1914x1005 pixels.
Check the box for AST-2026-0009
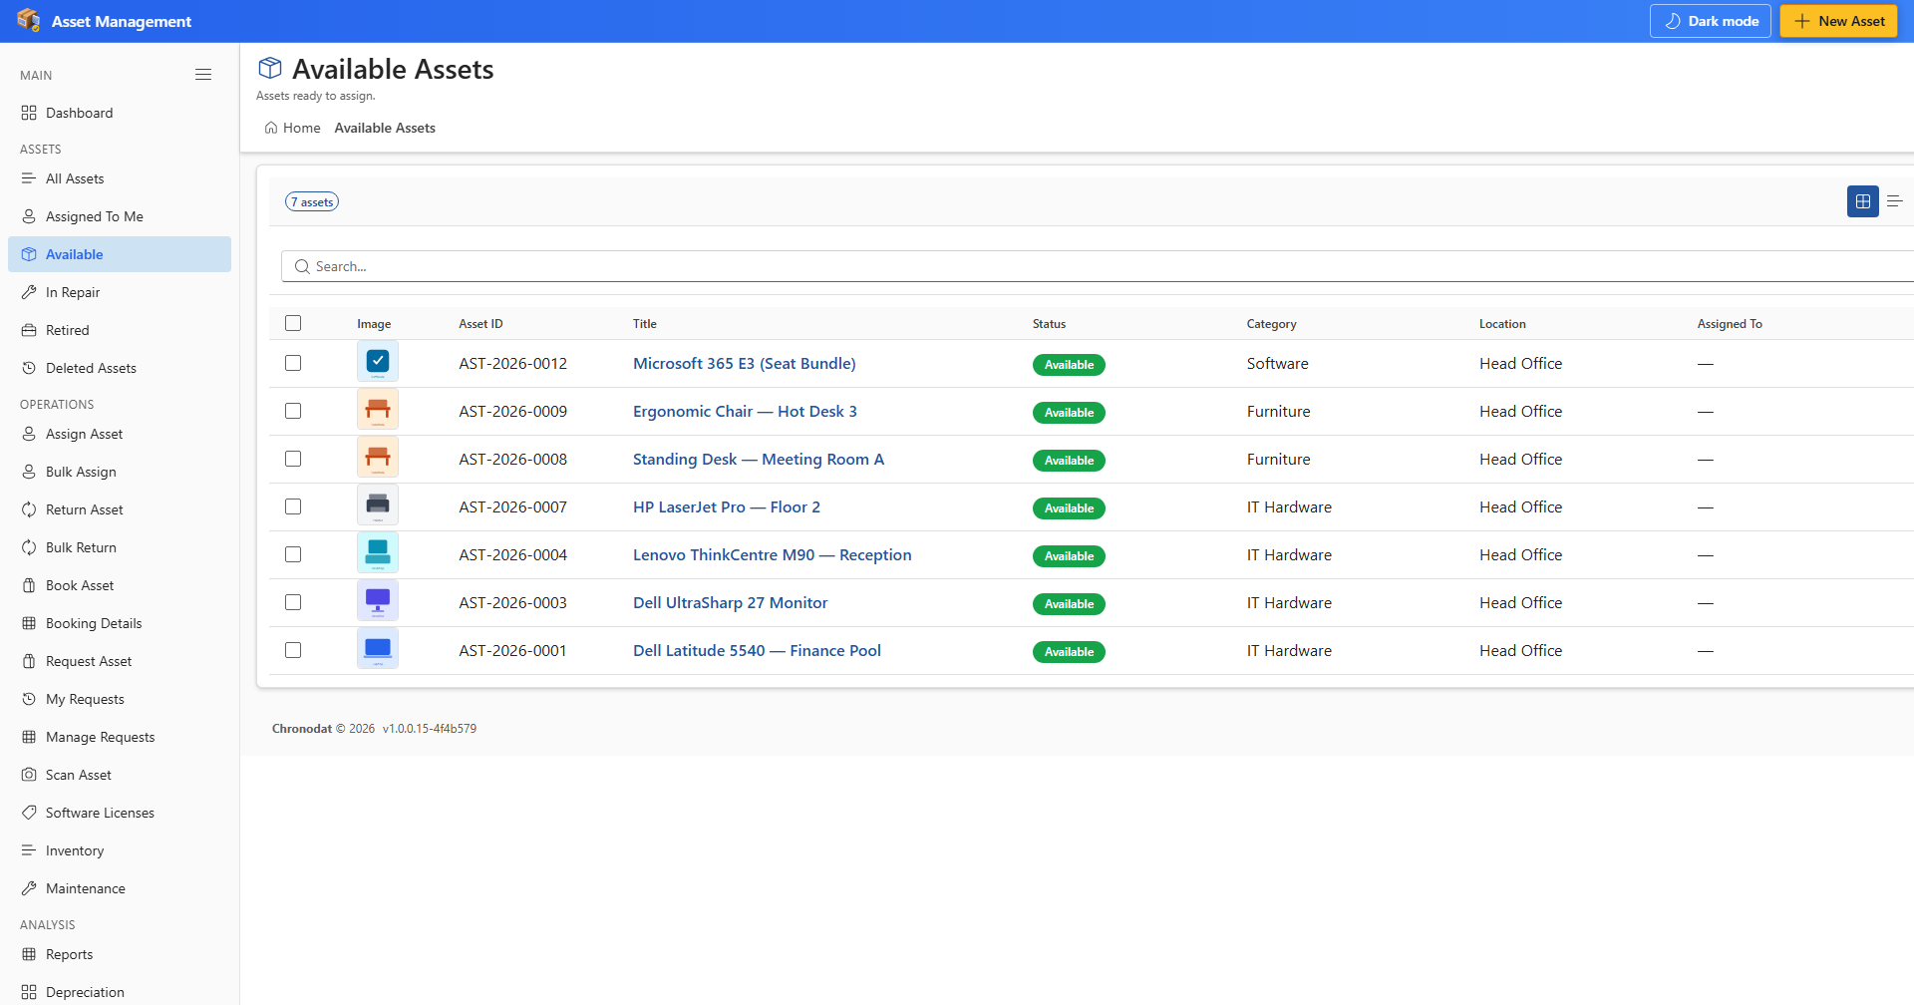(293, 411)
